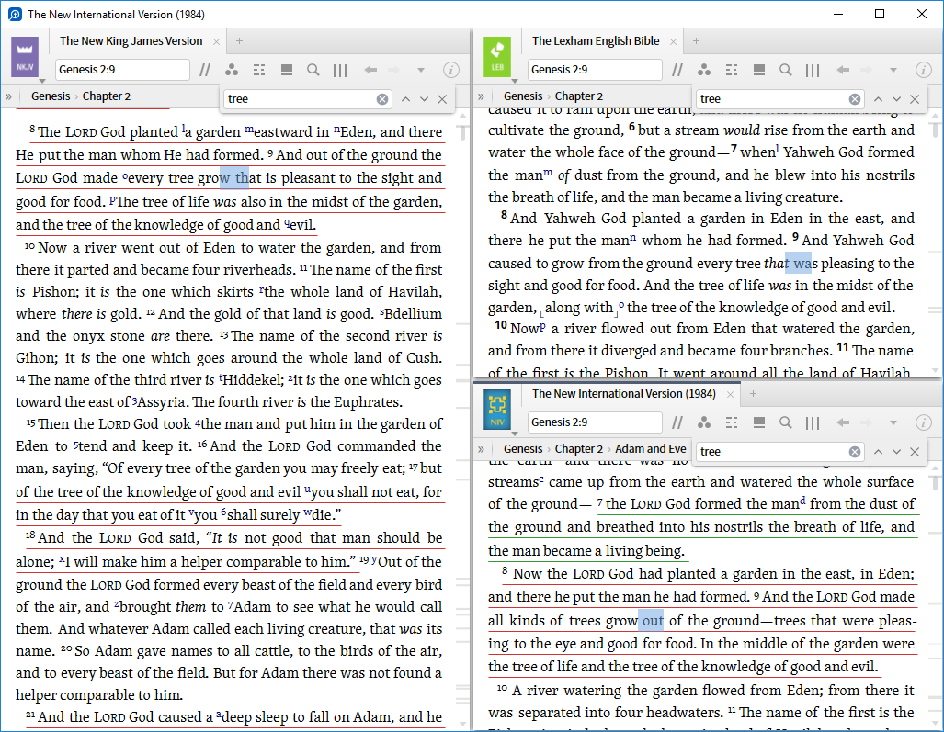
Task: Clear the 'tree' find text in NKJV
Action: click(382, 99)
